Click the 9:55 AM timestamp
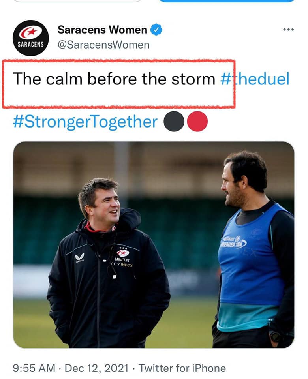This screenshot has width=308, height=379. pyautogui.click(x=34, y=368)
